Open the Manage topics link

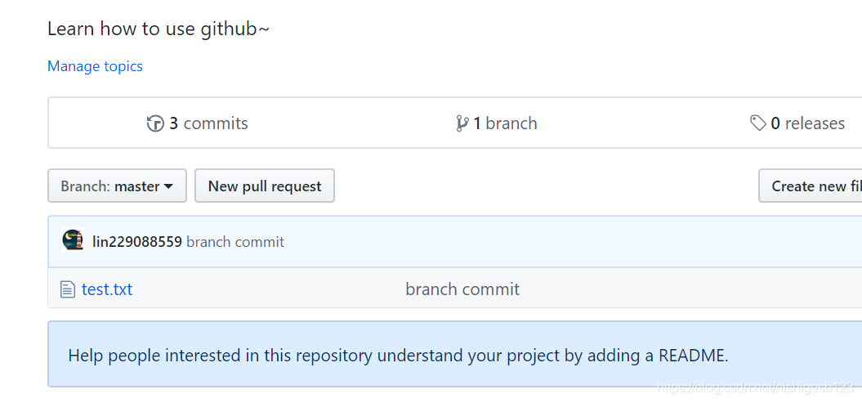point(95,66)
